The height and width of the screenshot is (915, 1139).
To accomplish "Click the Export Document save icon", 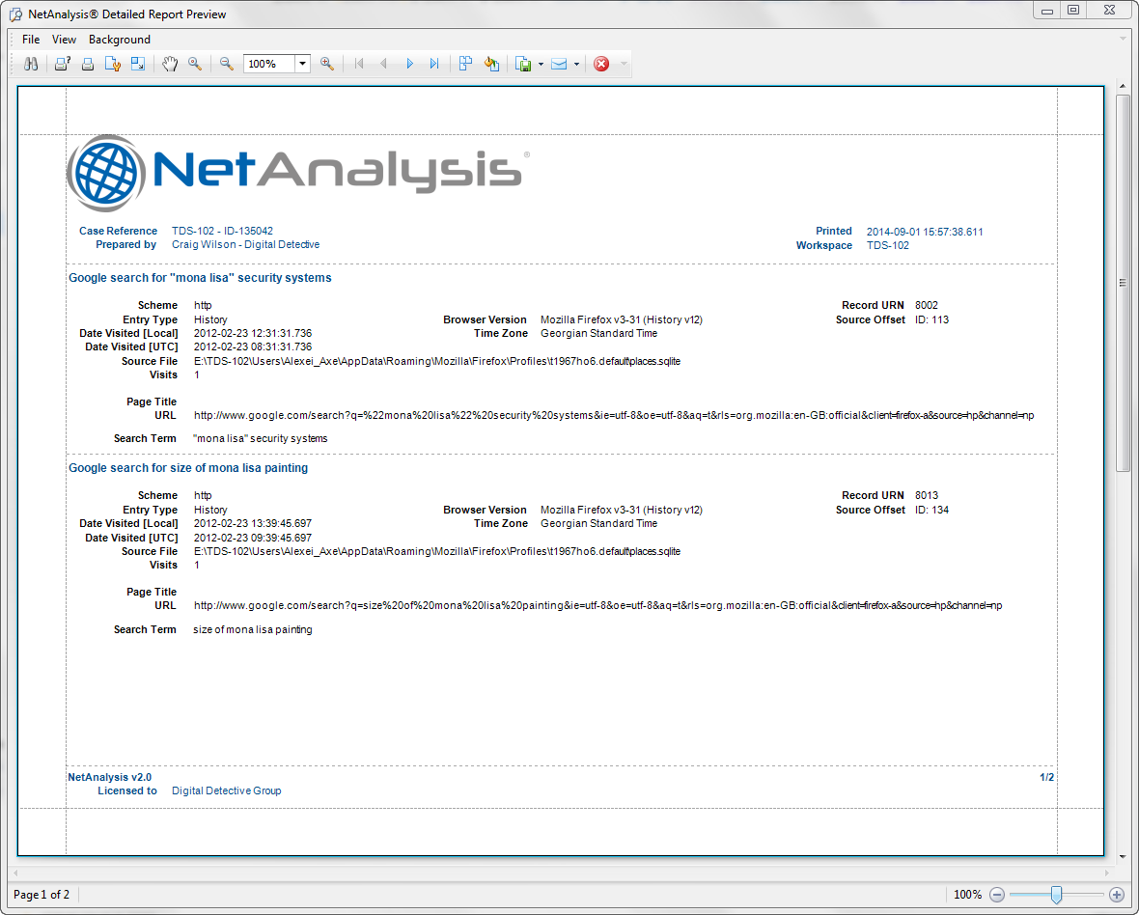I will [523, 64].
